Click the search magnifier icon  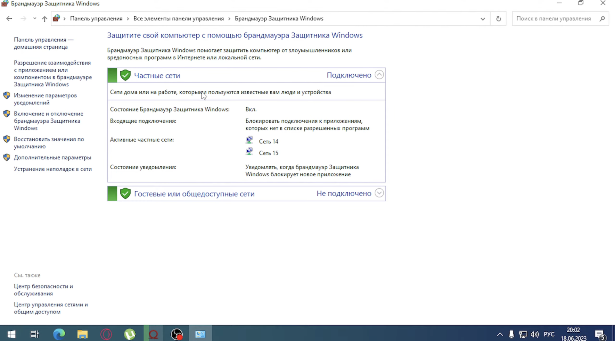602,19
